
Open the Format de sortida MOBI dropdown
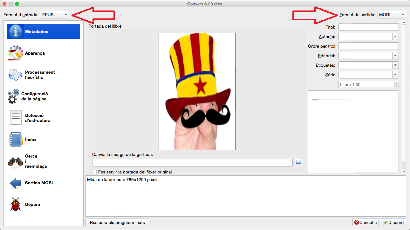coord(392,15)
